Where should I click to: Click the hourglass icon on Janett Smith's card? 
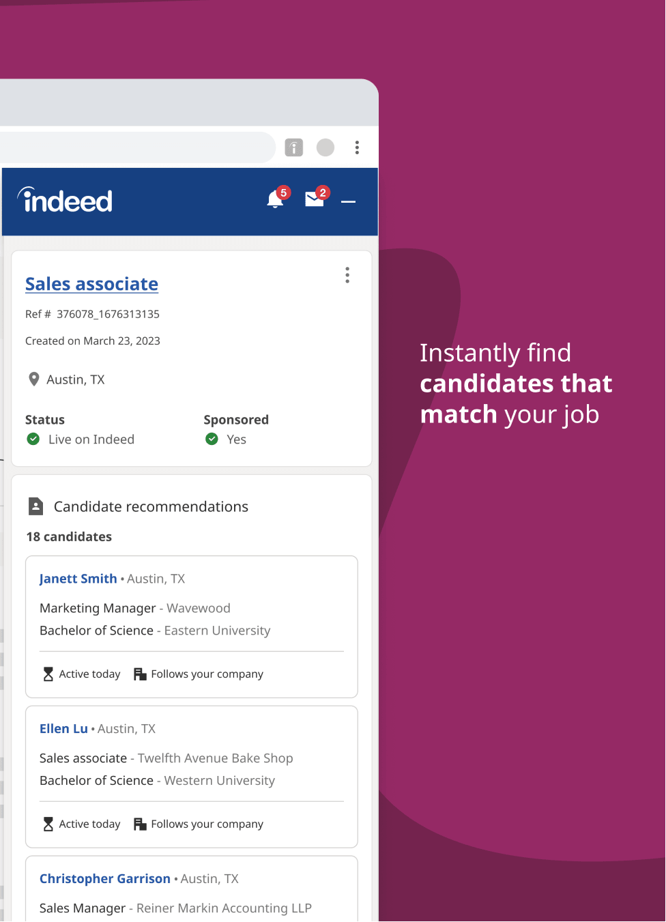tap(48, 674)
